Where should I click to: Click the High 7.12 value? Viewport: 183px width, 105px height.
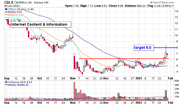tap(87, 6)
